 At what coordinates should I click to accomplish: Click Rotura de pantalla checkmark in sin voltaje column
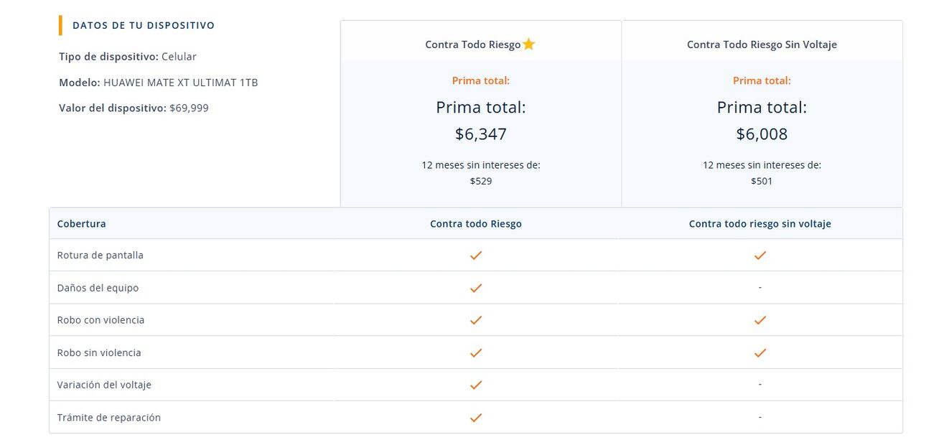pyautogui.click(x=760, y=256)
